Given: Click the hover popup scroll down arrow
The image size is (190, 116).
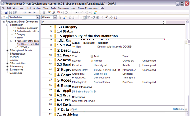Looking at the screenshot, I should click(186, 109).
